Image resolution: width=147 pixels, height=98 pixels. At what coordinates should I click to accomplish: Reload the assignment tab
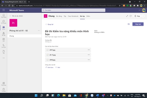click(131, 16)
